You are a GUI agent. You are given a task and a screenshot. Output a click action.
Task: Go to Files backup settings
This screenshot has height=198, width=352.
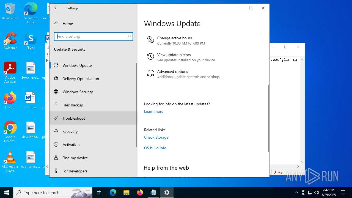[93, 105]
